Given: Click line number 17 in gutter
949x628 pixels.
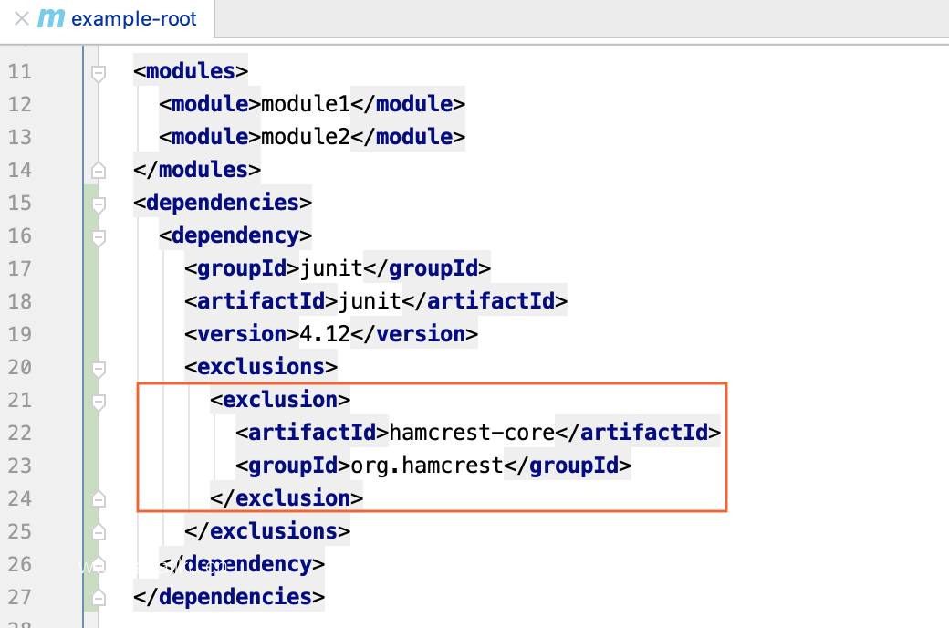Looking at the screenshot, I should pyautogui.click(x=19, y=268).
